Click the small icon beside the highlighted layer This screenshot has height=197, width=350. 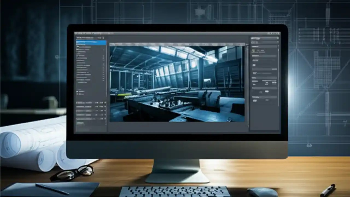pyautogui.click(x=78, y=42)
